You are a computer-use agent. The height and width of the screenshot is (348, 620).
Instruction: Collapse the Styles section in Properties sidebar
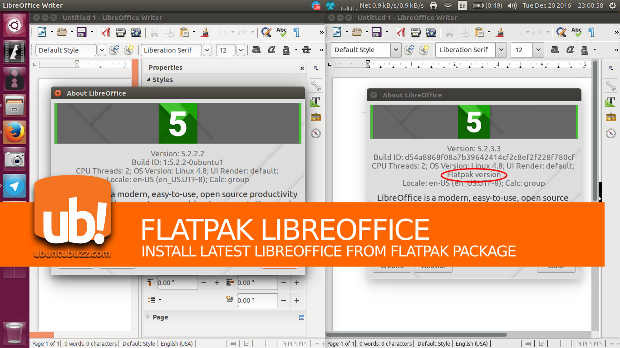click(148, 79)
